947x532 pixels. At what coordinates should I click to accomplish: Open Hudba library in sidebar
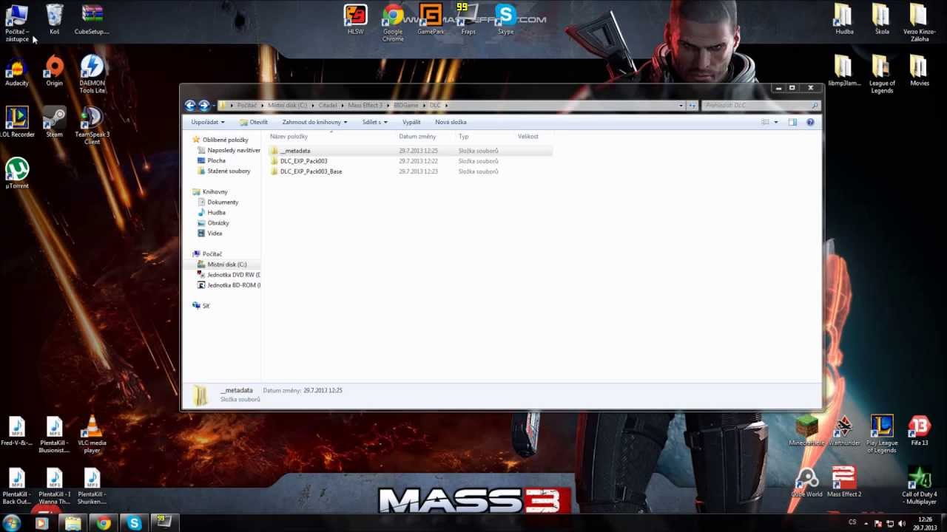pyautogui.click(x=216, y=212)
